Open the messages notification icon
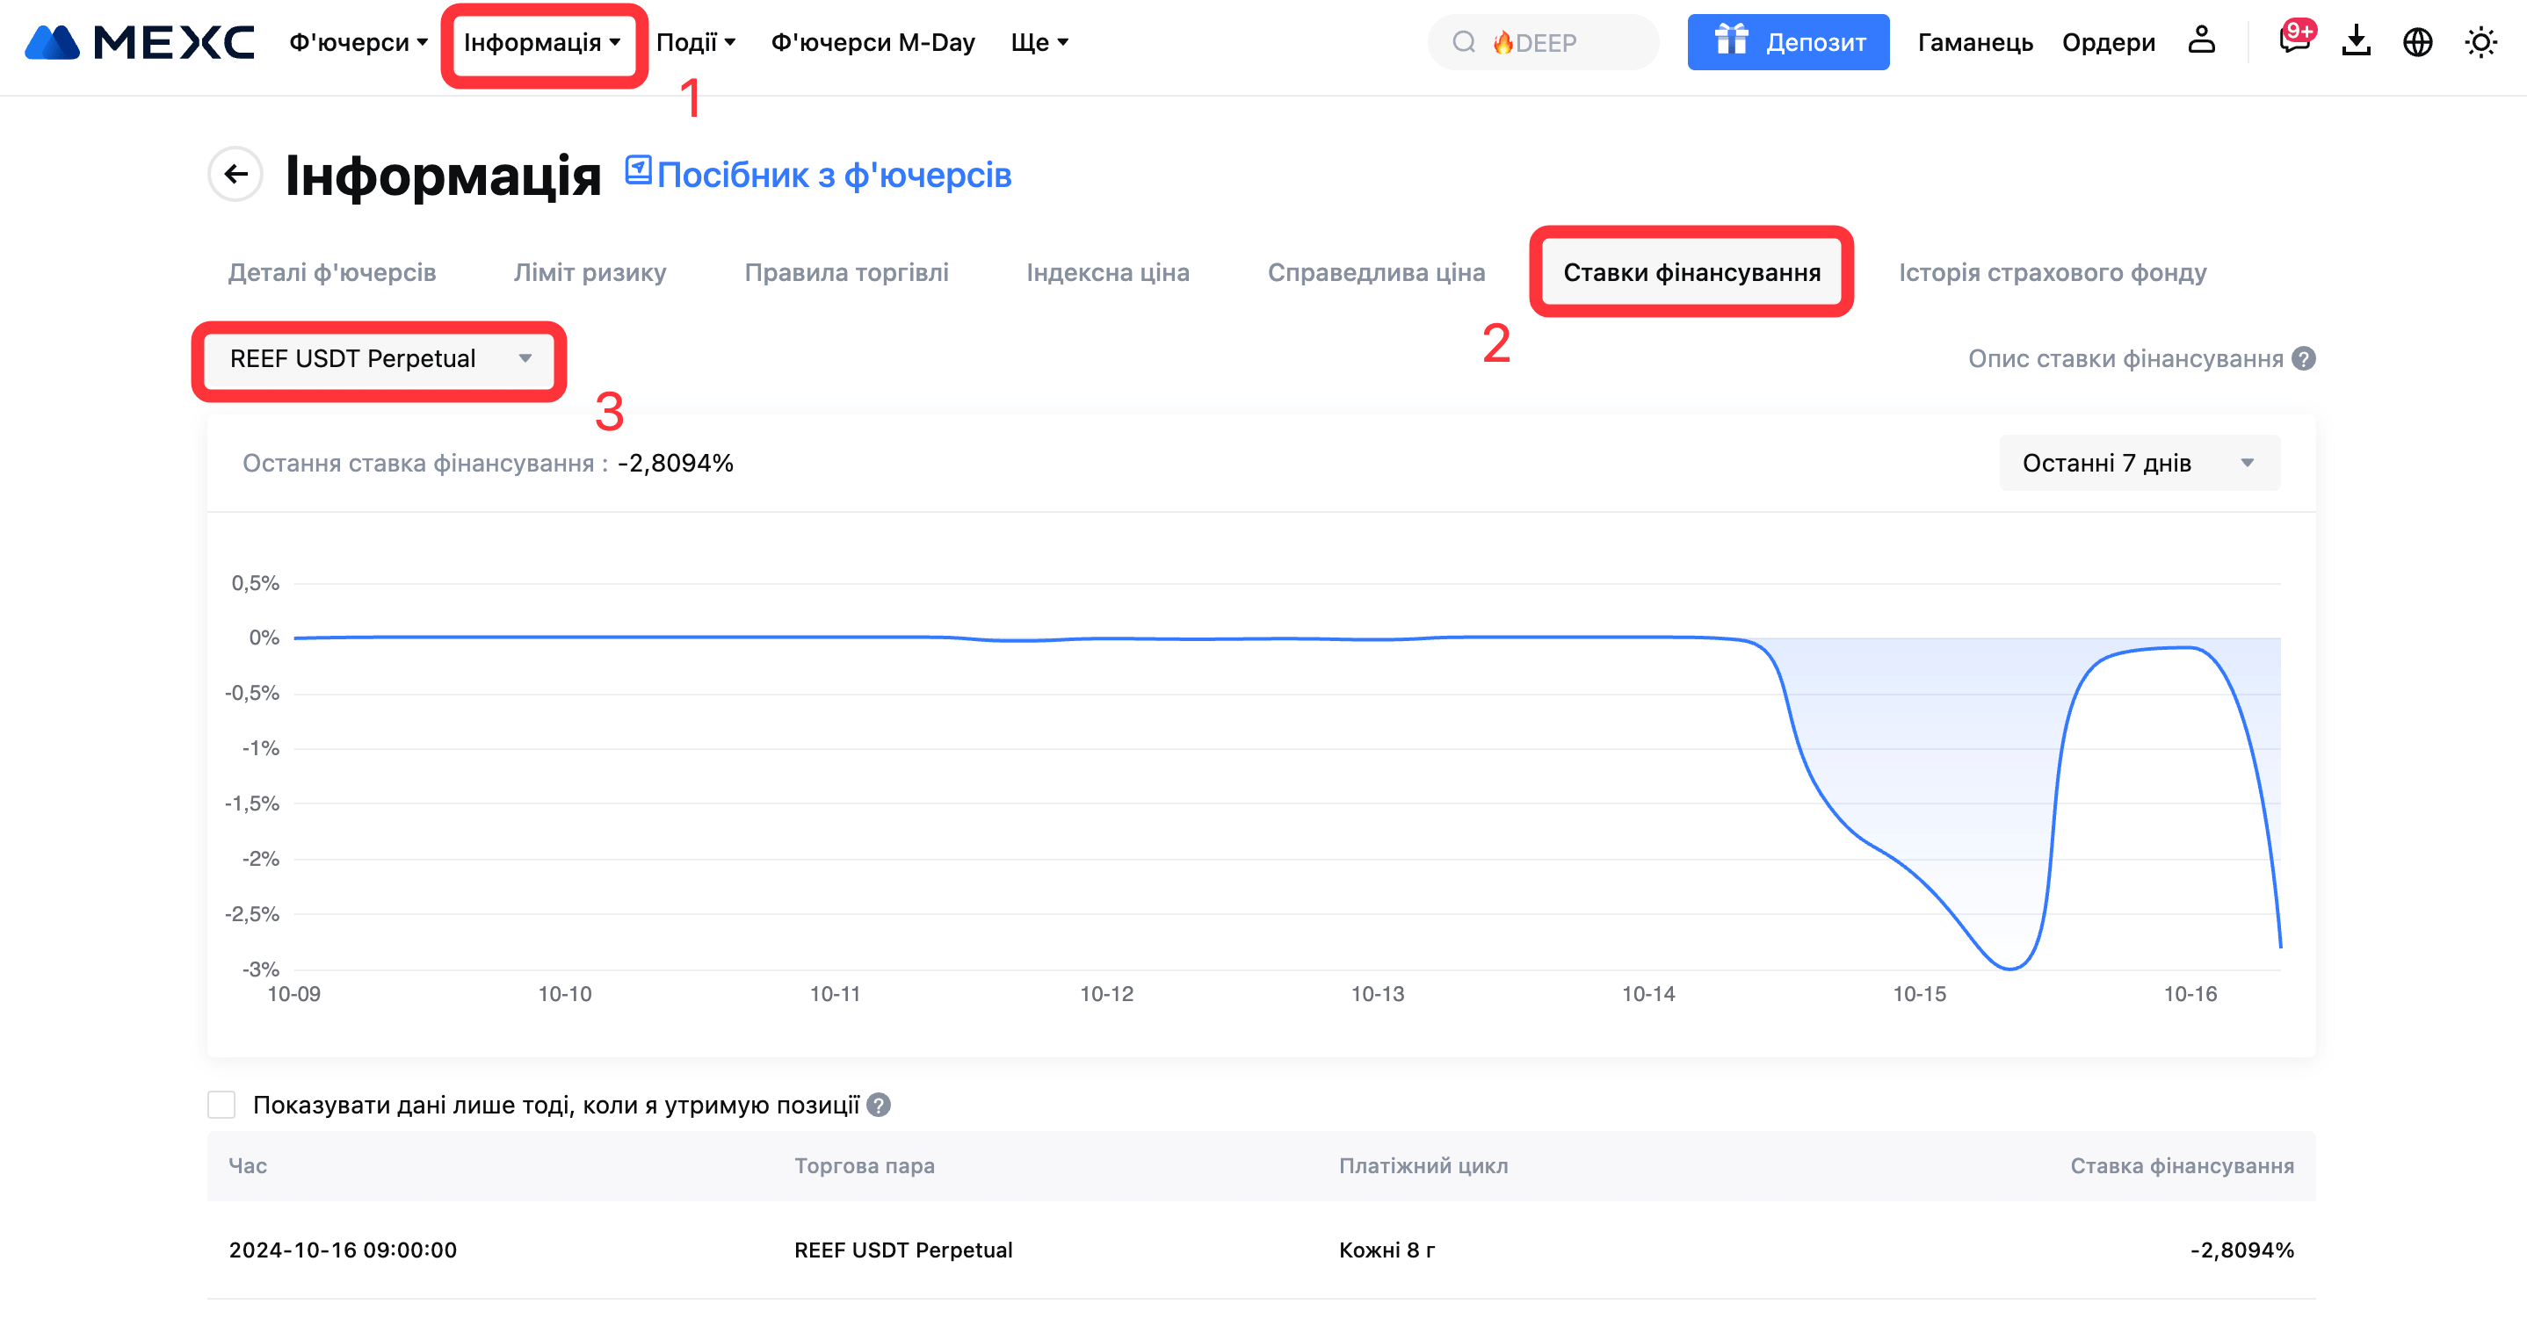Screen dimensions: 2527x1326 (2293, 41)
